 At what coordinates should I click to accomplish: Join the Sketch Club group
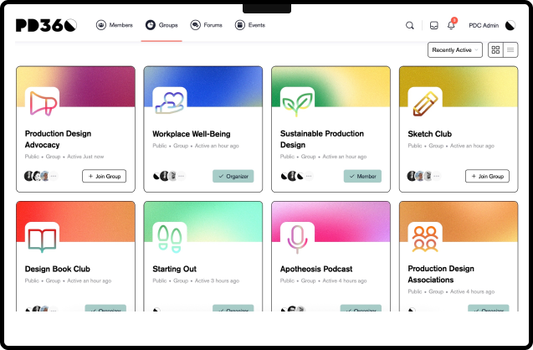[x=486, y=176]
